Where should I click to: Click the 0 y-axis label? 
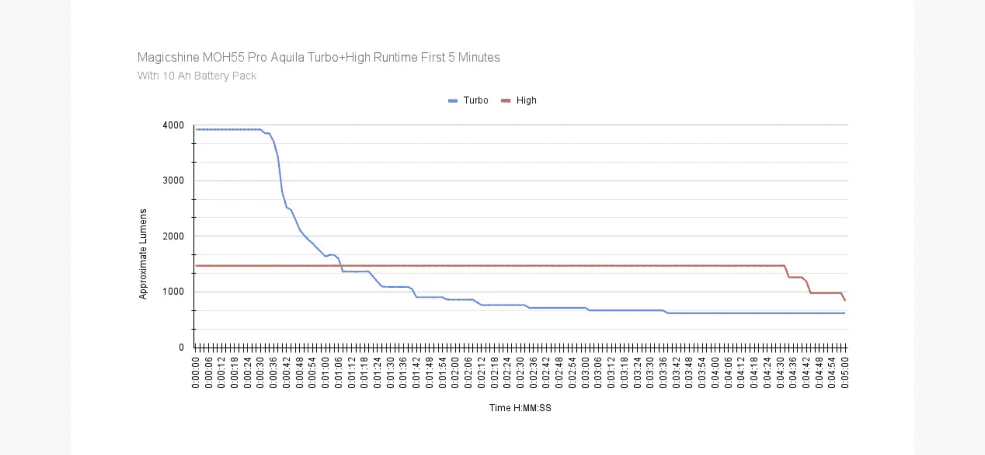[181, 348]
